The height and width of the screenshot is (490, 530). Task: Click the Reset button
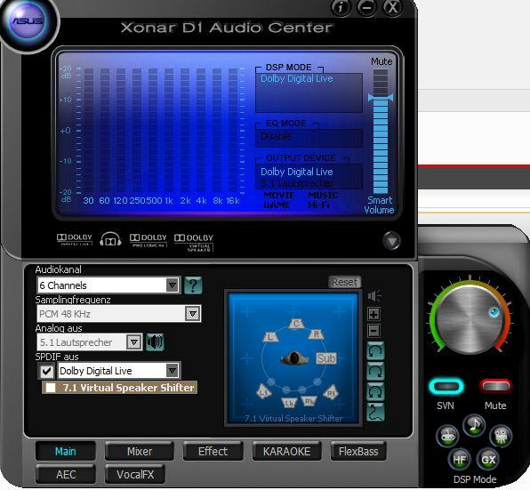(344, 282)
